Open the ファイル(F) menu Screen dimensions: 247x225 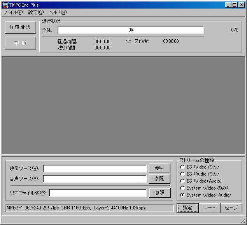[13, 12]
